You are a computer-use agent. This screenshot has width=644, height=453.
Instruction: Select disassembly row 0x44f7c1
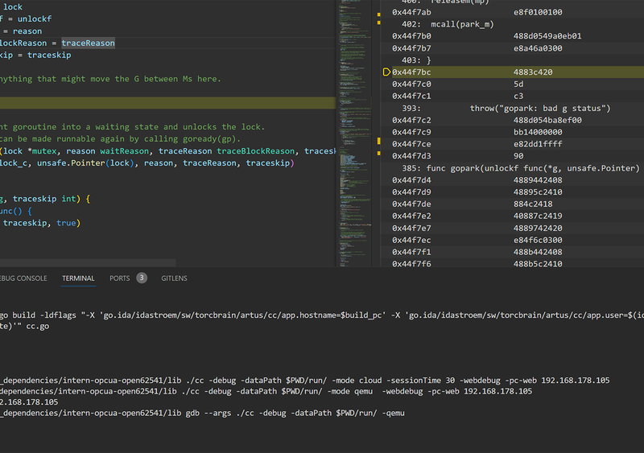pos(512,96)
